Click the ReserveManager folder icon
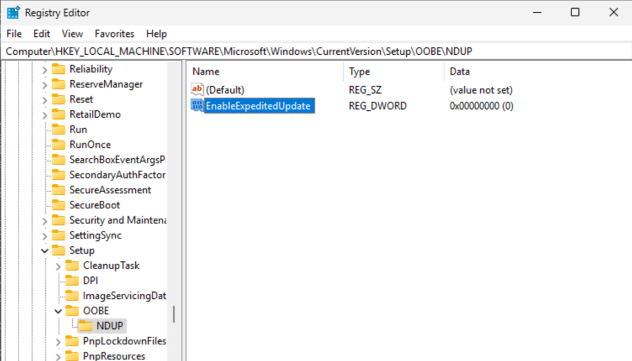This screenshot has width=632, height=361. (59, 84)
